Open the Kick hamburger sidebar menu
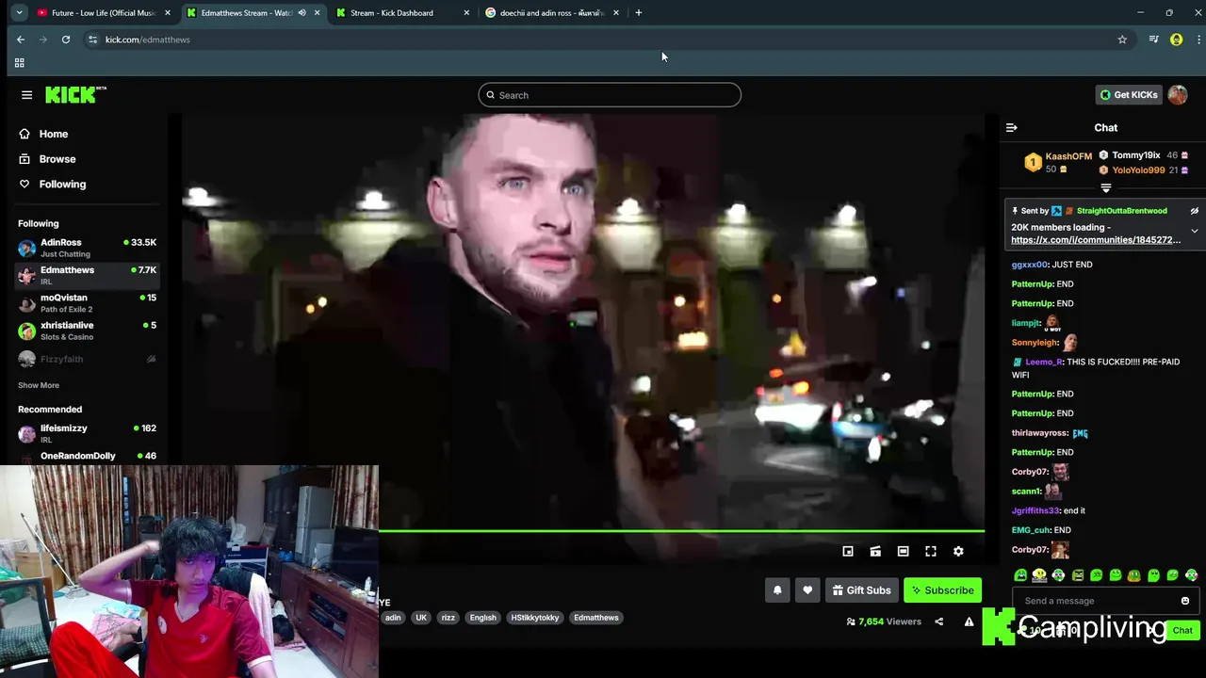The height and width of the screenshot is (678, 1206). pos(26,95)
